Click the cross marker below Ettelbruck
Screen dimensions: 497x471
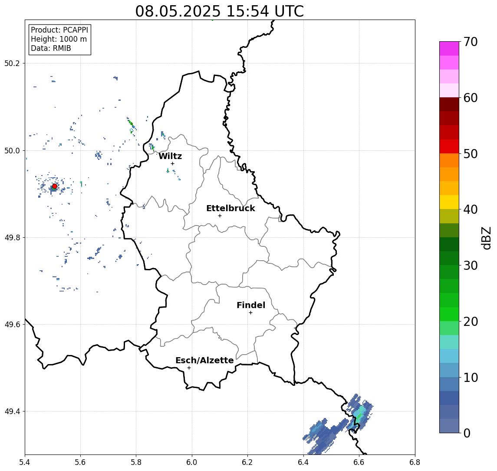[x=220, y=216]
